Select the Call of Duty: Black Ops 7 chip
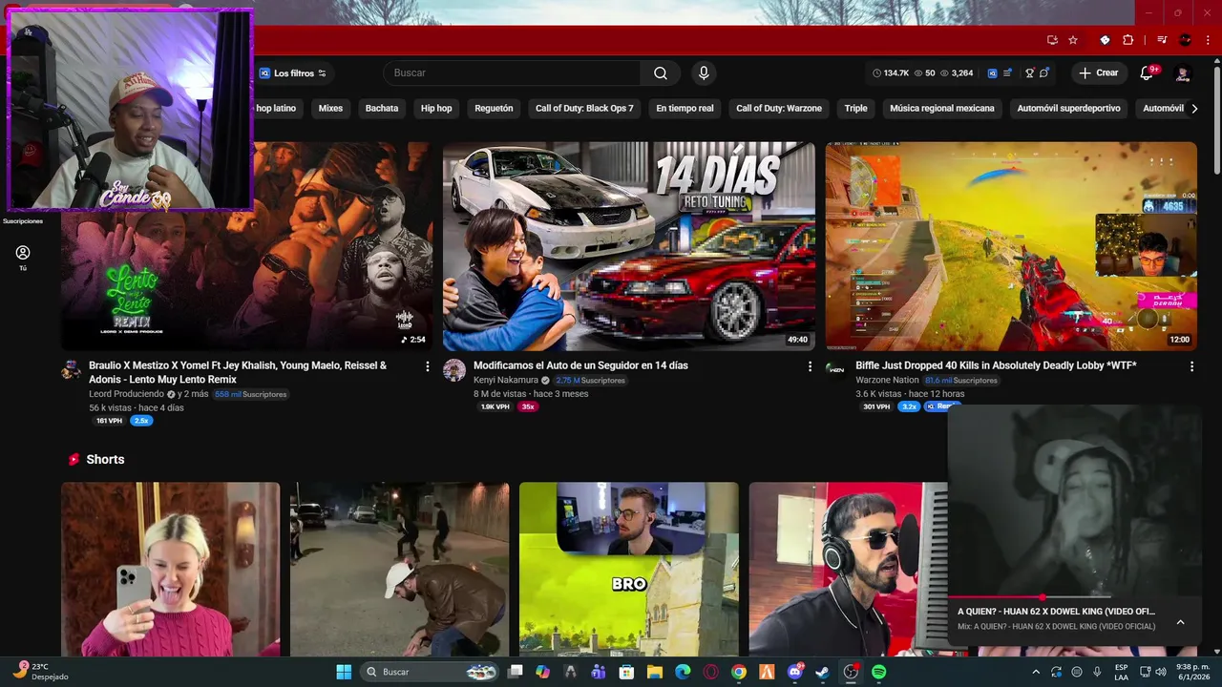The width and height of the screenshot is (1222, 687). [584, 109]
